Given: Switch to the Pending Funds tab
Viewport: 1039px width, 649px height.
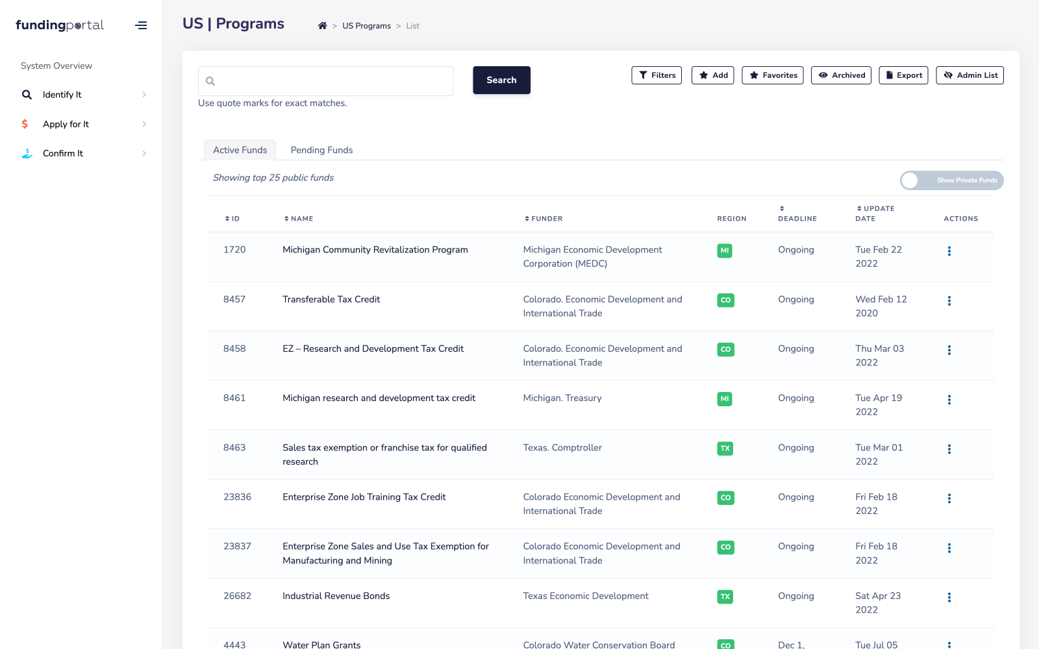Looking at the screenshot, I should 321,150.
